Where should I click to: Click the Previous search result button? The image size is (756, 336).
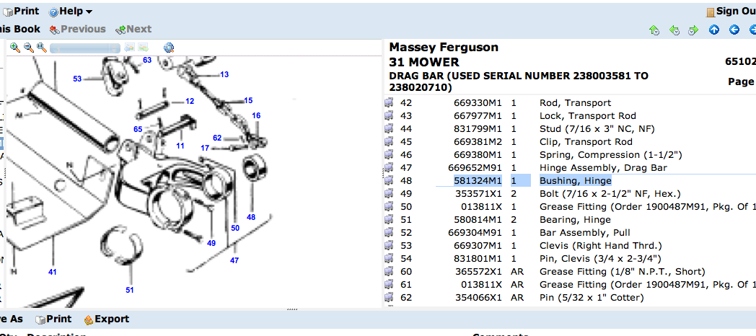[77, 29]
